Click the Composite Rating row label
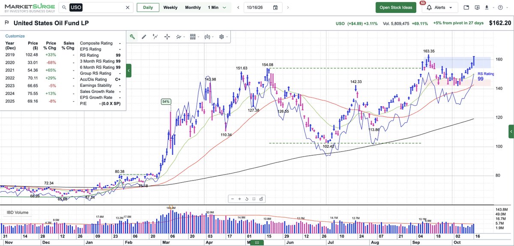The image size is (514, 246). (x=96, y=43)
